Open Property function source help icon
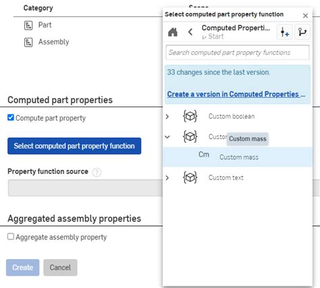The height and width of the screenshot is (288, 320). pos(97,172)
